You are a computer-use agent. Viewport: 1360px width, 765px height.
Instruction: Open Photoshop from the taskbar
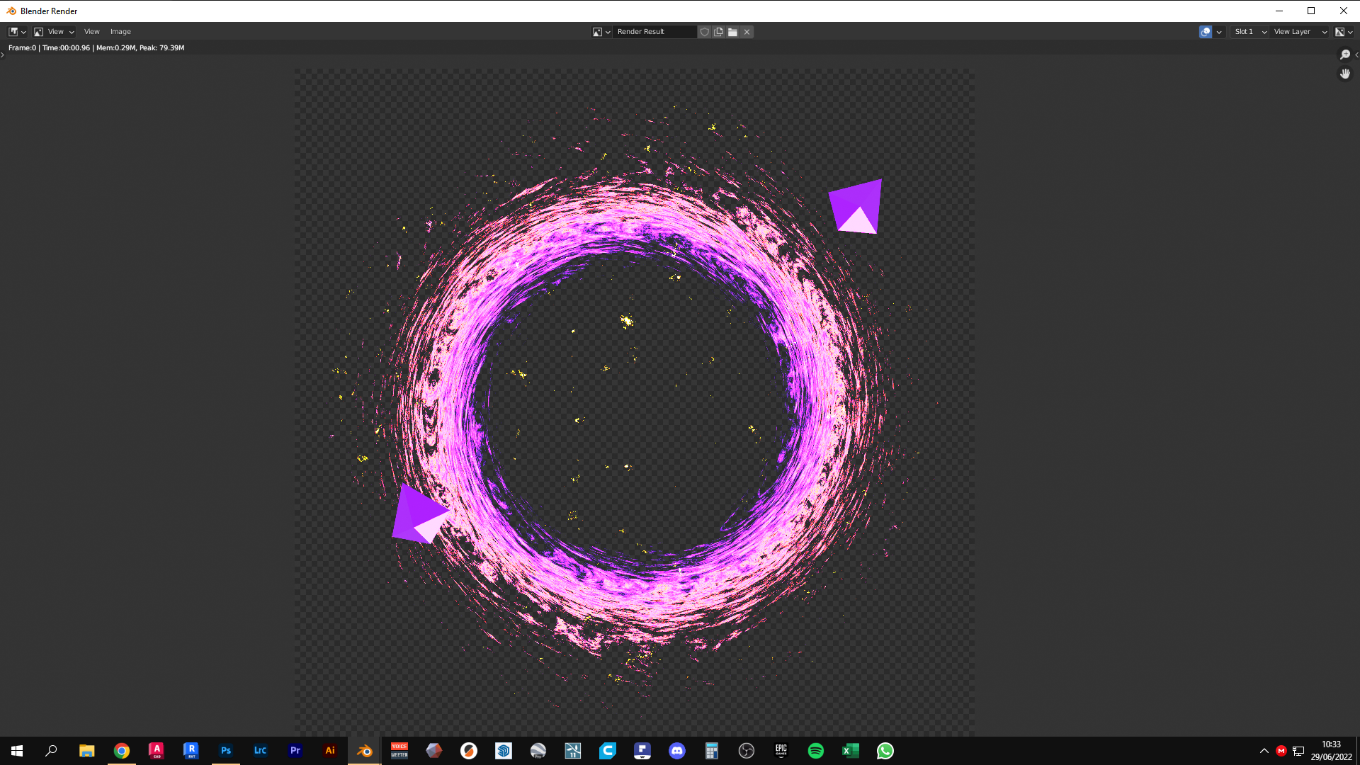click(226, 751)
